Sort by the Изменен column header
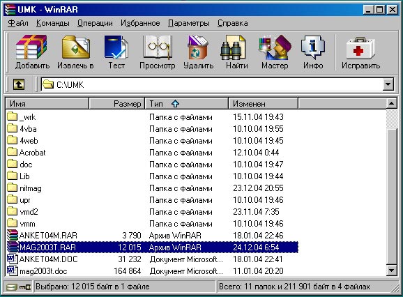 pos(263,104)
